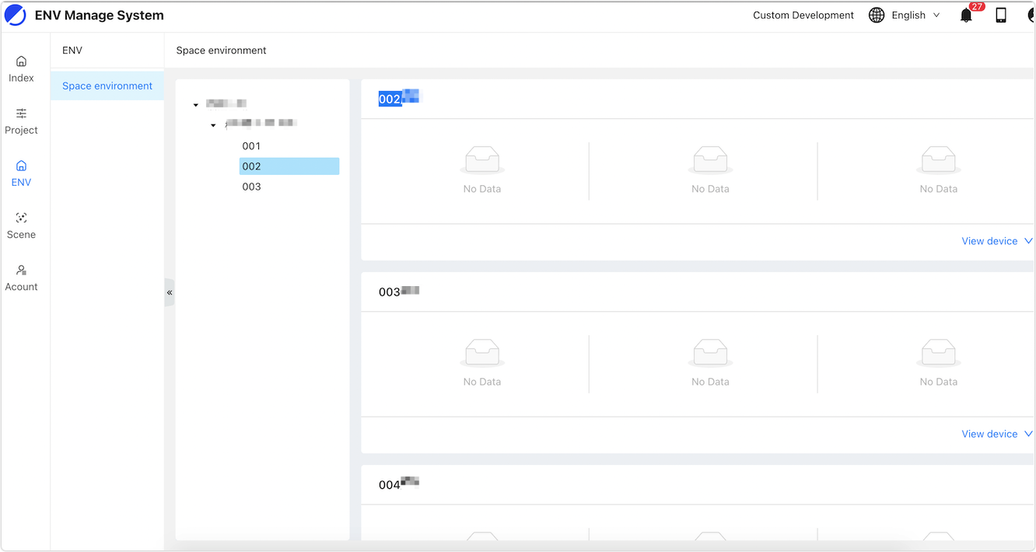Expand View device in the 002 card

pos(997,241)
